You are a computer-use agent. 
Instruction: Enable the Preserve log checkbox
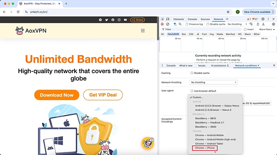tap(186, 24)
